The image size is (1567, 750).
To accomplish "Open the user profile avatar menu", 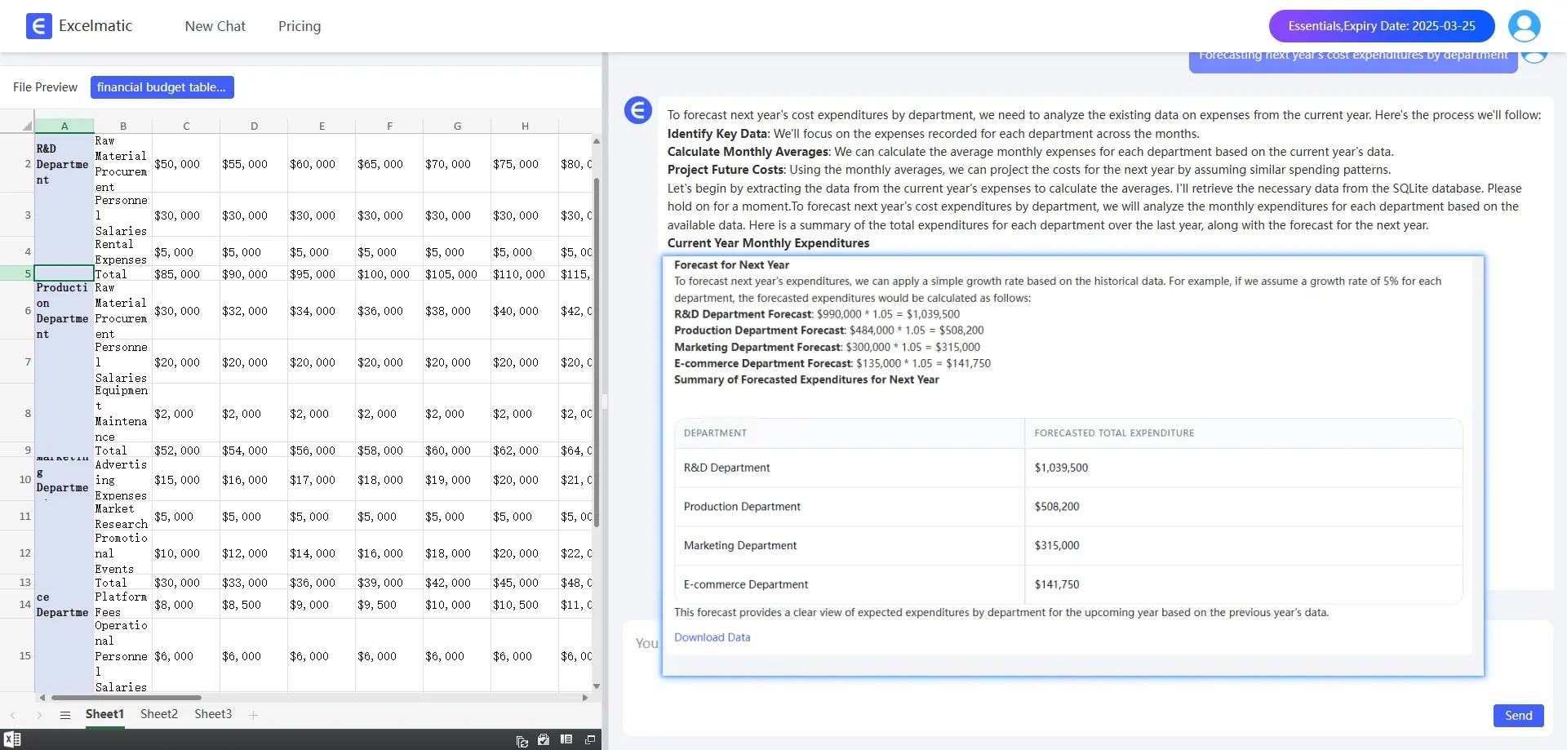I will pos(1524,26).
